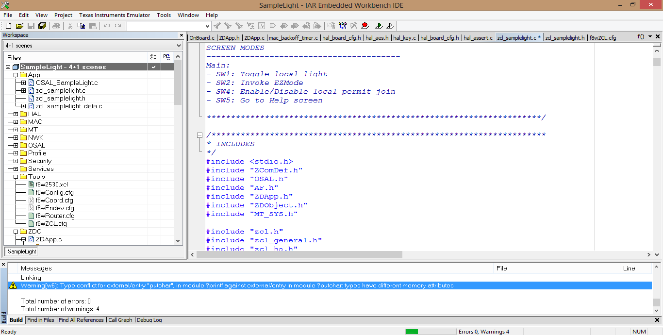Screen dimensions: 663x335
Task: Click the Save floppy disk icon
Action: point(31,26)
